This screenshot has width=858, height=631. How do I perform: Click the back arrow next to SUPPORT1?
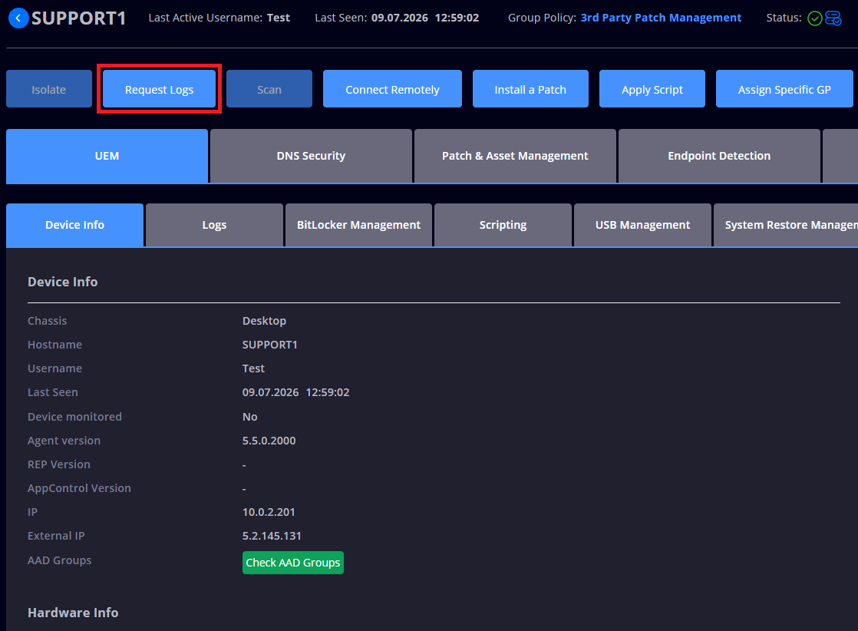(18, 18)
